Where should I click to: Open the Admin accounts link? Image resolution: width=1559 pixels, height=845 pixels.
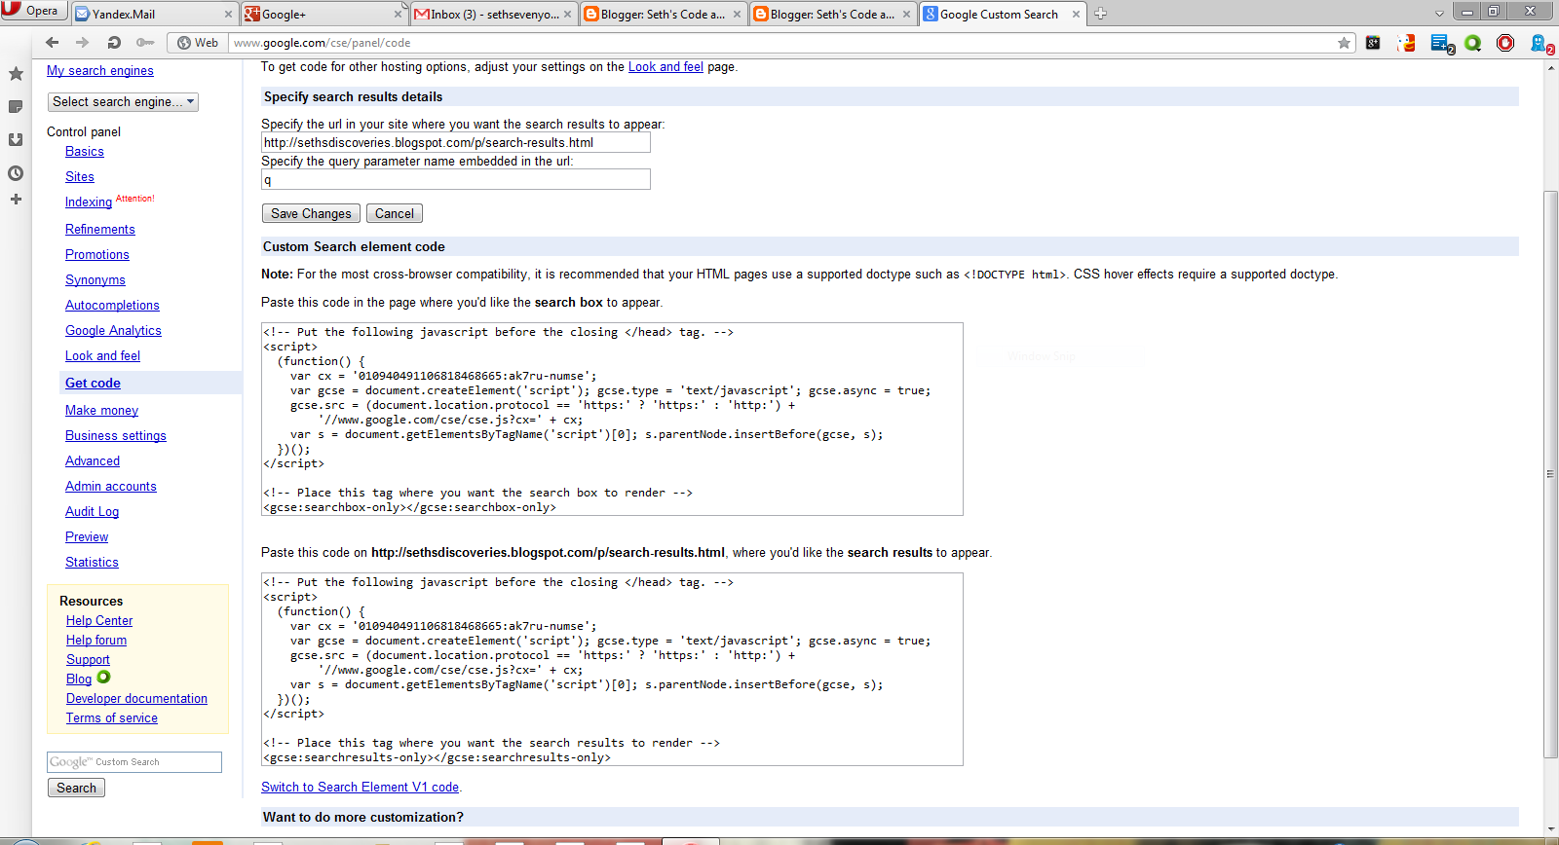(x=111, y=487)
